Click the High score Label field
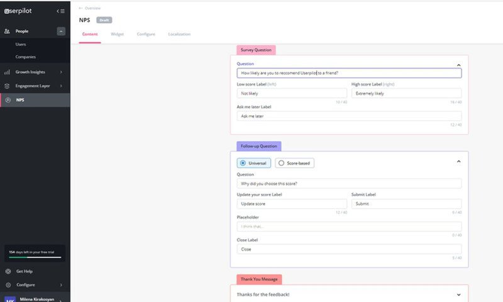Viewport: 503px width, 302px height. (x=406, y=93)
